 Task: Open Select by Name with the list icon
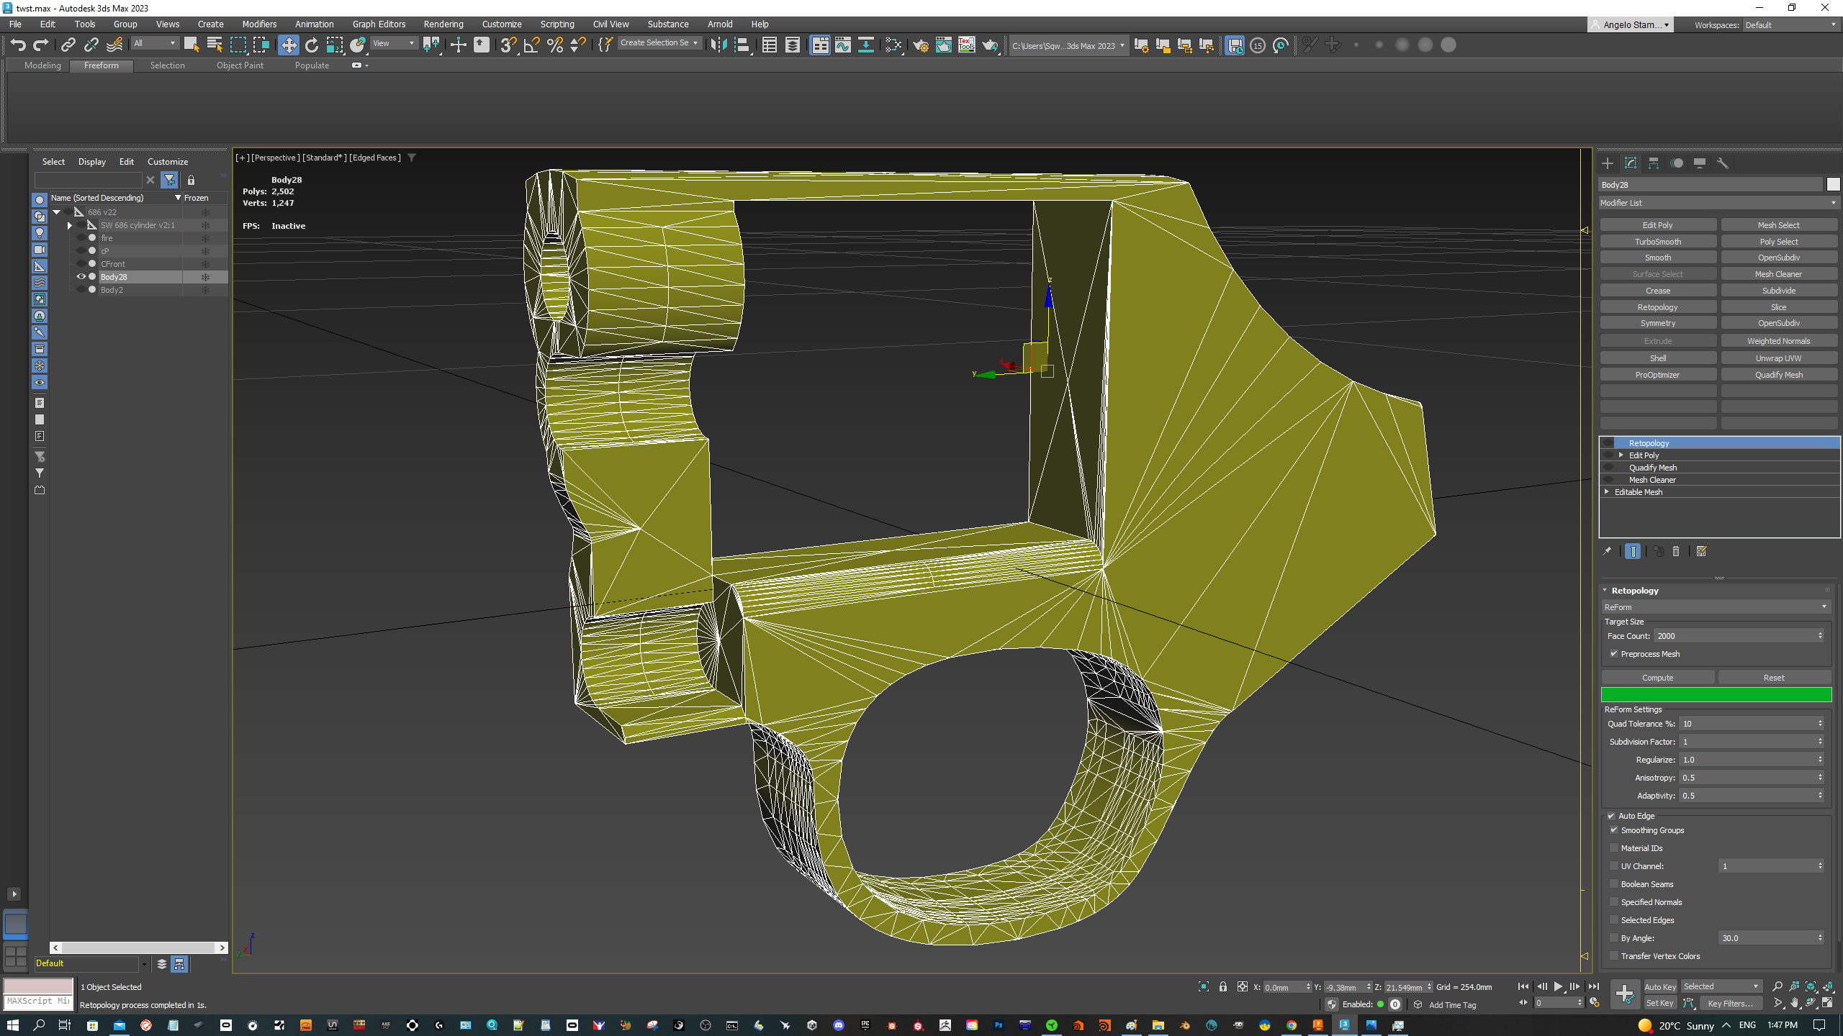(214, 45)
